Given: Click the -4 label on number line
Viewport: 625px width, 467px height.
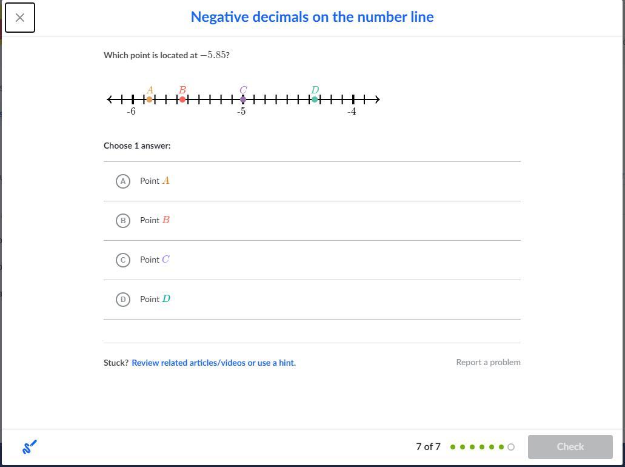Looking at the screenshot, I should click(352, 112).
